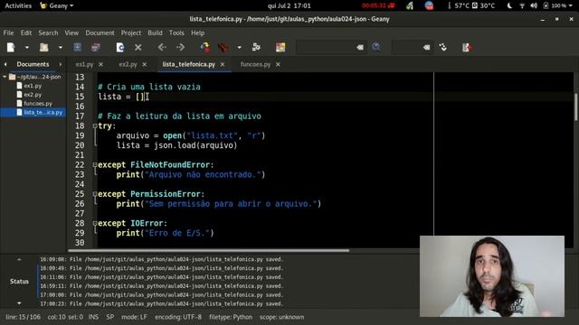Screen dimensions: 579x325
Task: Fold the except FileNotFoundError block
Action: [x=95, y=164]
